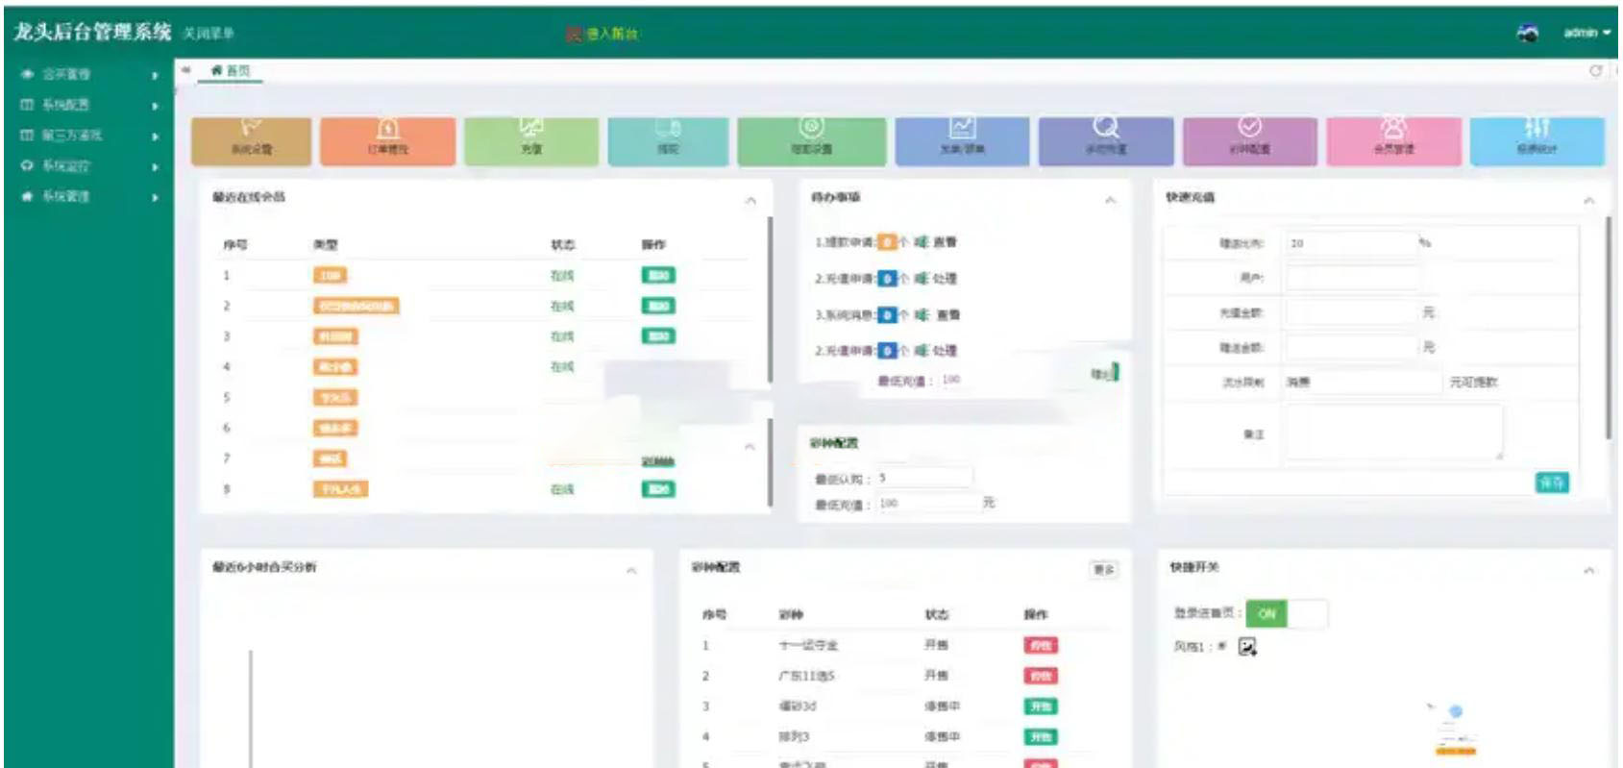
Task: Click the scrollbar of 快速充值 panel
Action: click(x=1609, y=327)
